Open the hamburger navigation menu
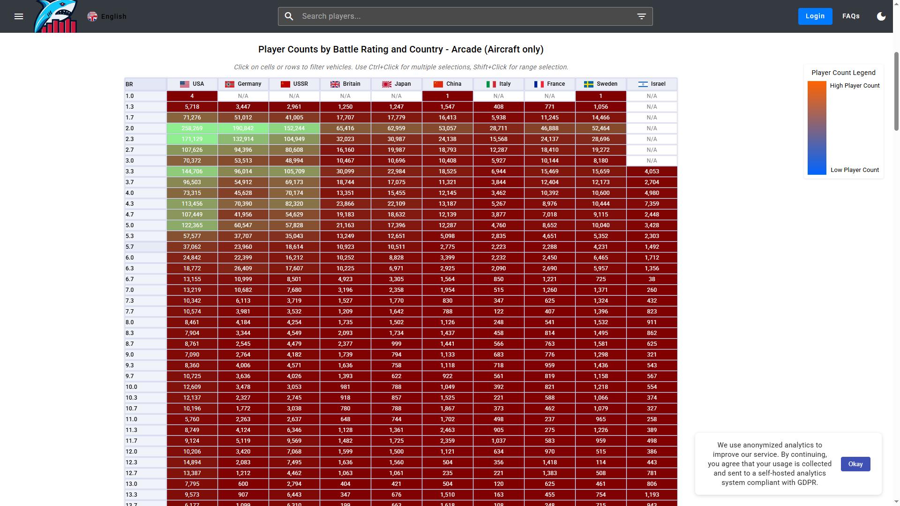Viewport: 900px width, 506px height. [x=19, y=16]
